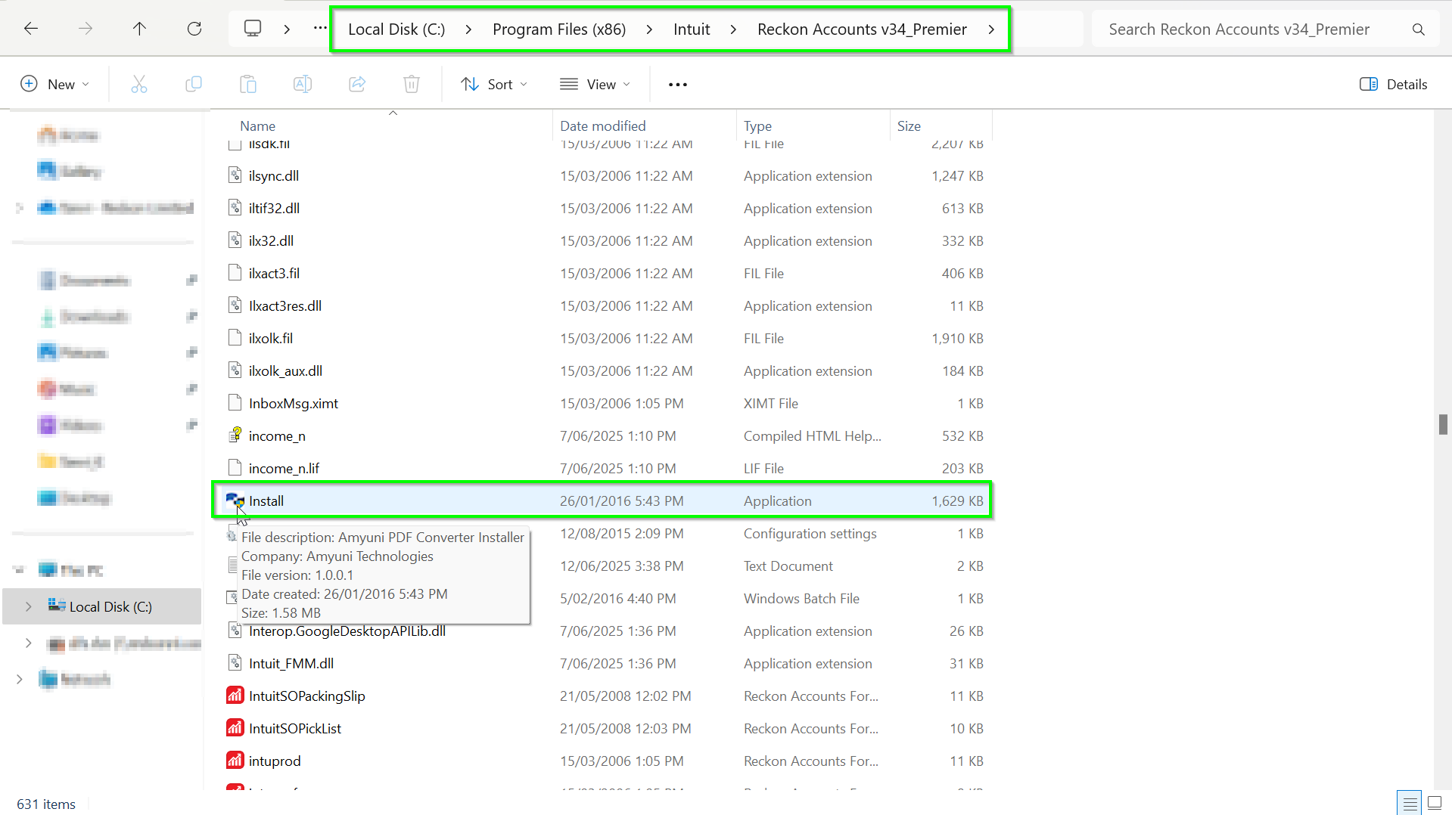
Task: Expand the chevron after Program Files (x86) breadcrumb
Action: click(649, 29)
